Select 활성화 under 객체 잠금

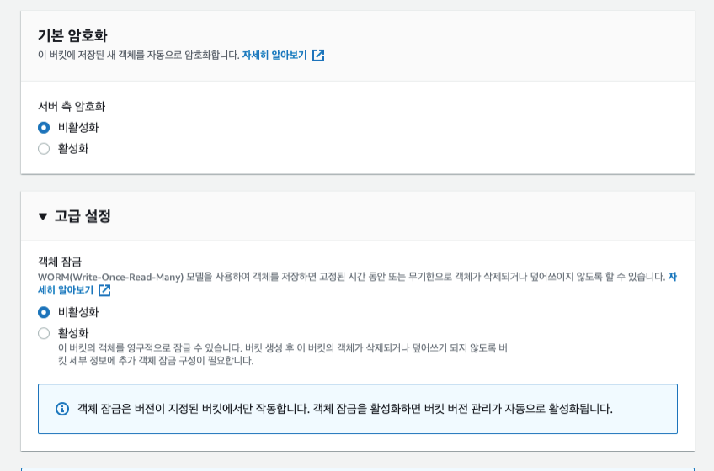(44, 333)
